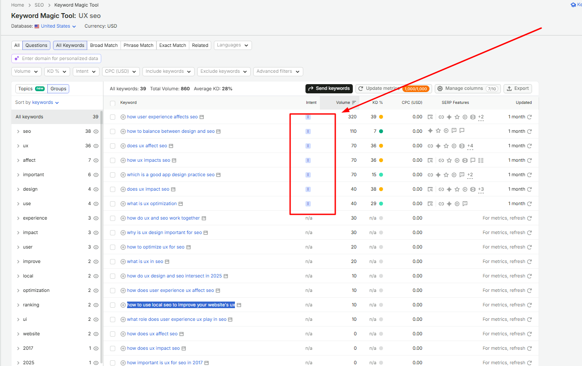Select the Related tab
Viewport: 582px width, 366px height.
click(x=200, y=45)
